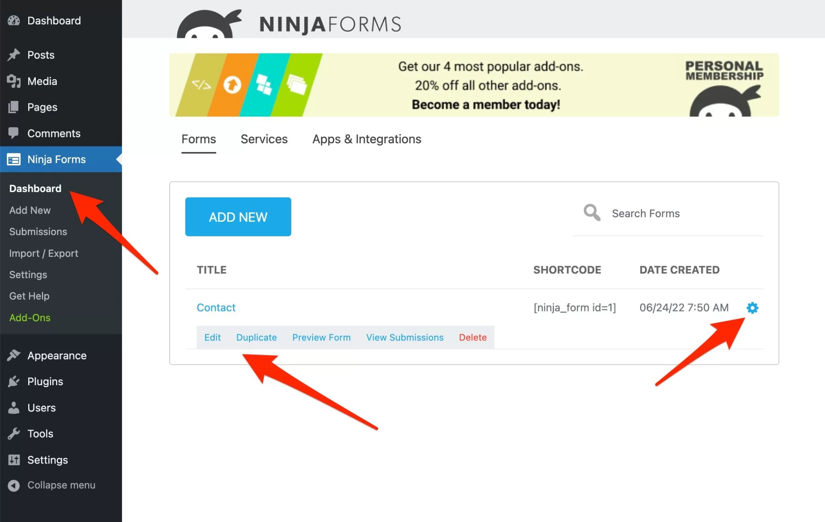Click the Media library icon
825x522 pixels.
tap(14, 81)
